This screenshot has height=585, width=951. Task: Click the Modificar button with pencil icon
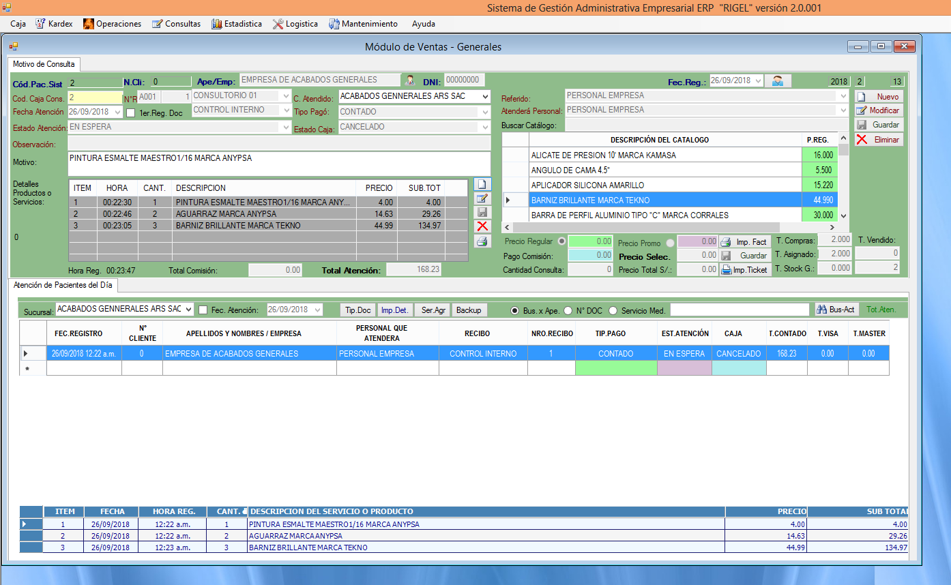879,110
